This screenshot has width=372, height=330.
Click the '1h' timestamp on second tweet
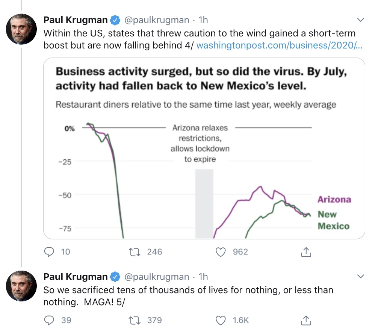pos(203,277)
